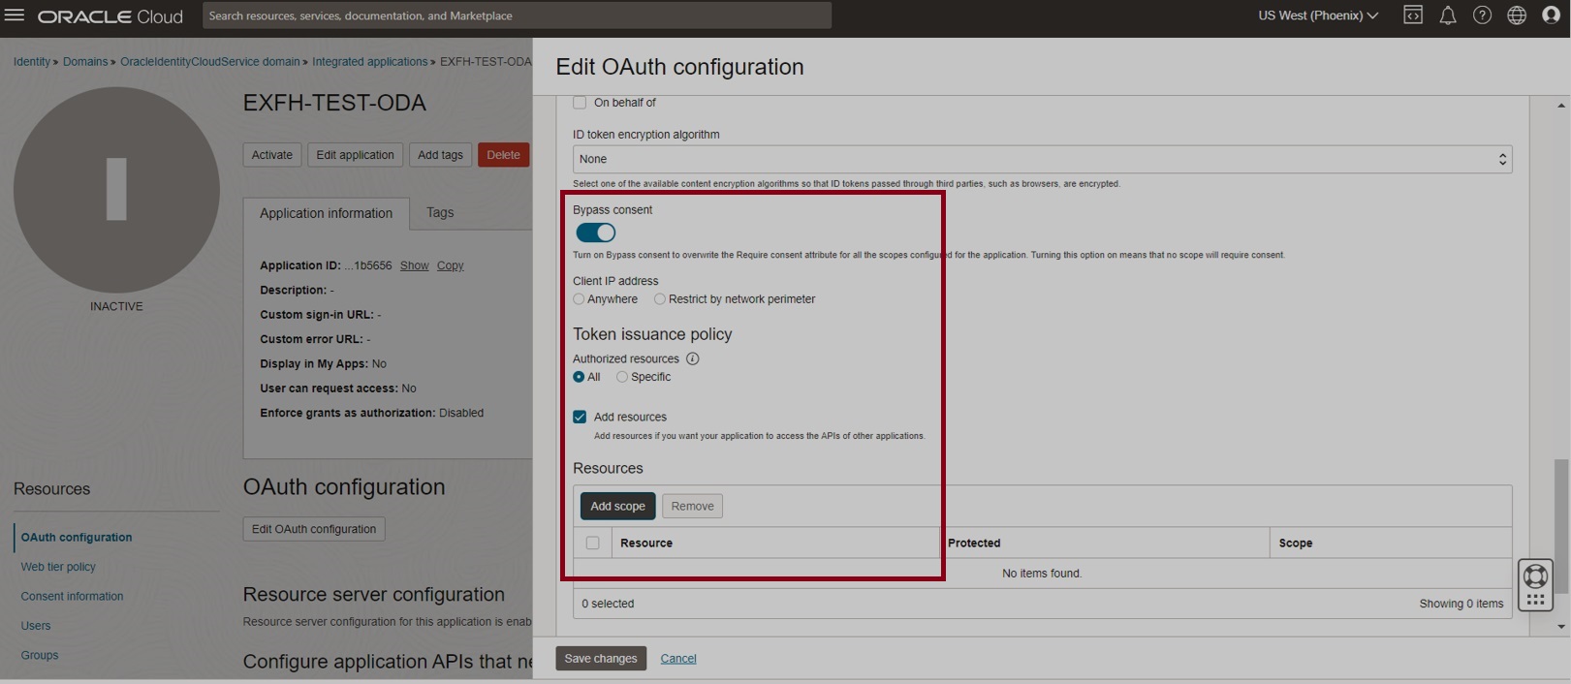Click the ORACLE Cloud logo

110,16
